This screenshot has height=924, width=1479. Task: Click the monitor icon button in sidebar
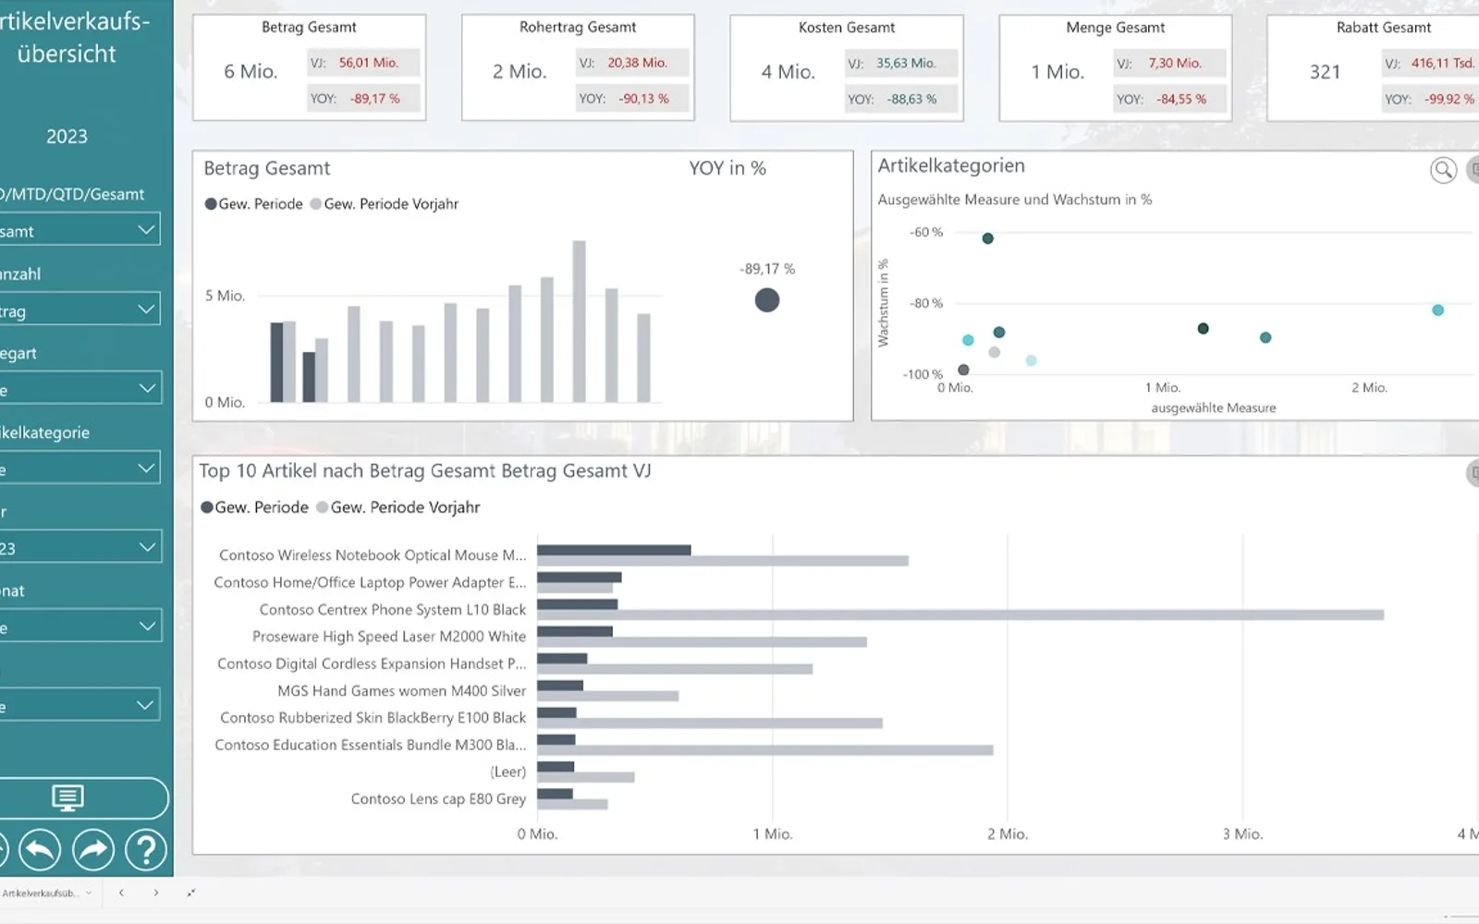pos(67,797)
